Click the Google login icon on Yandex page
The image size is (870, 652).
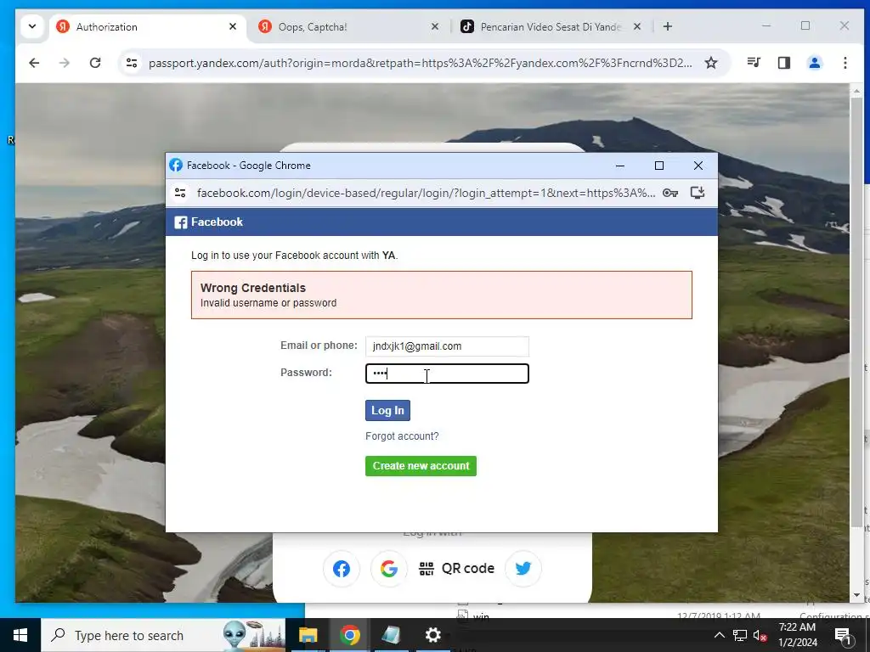pos(389,568)
